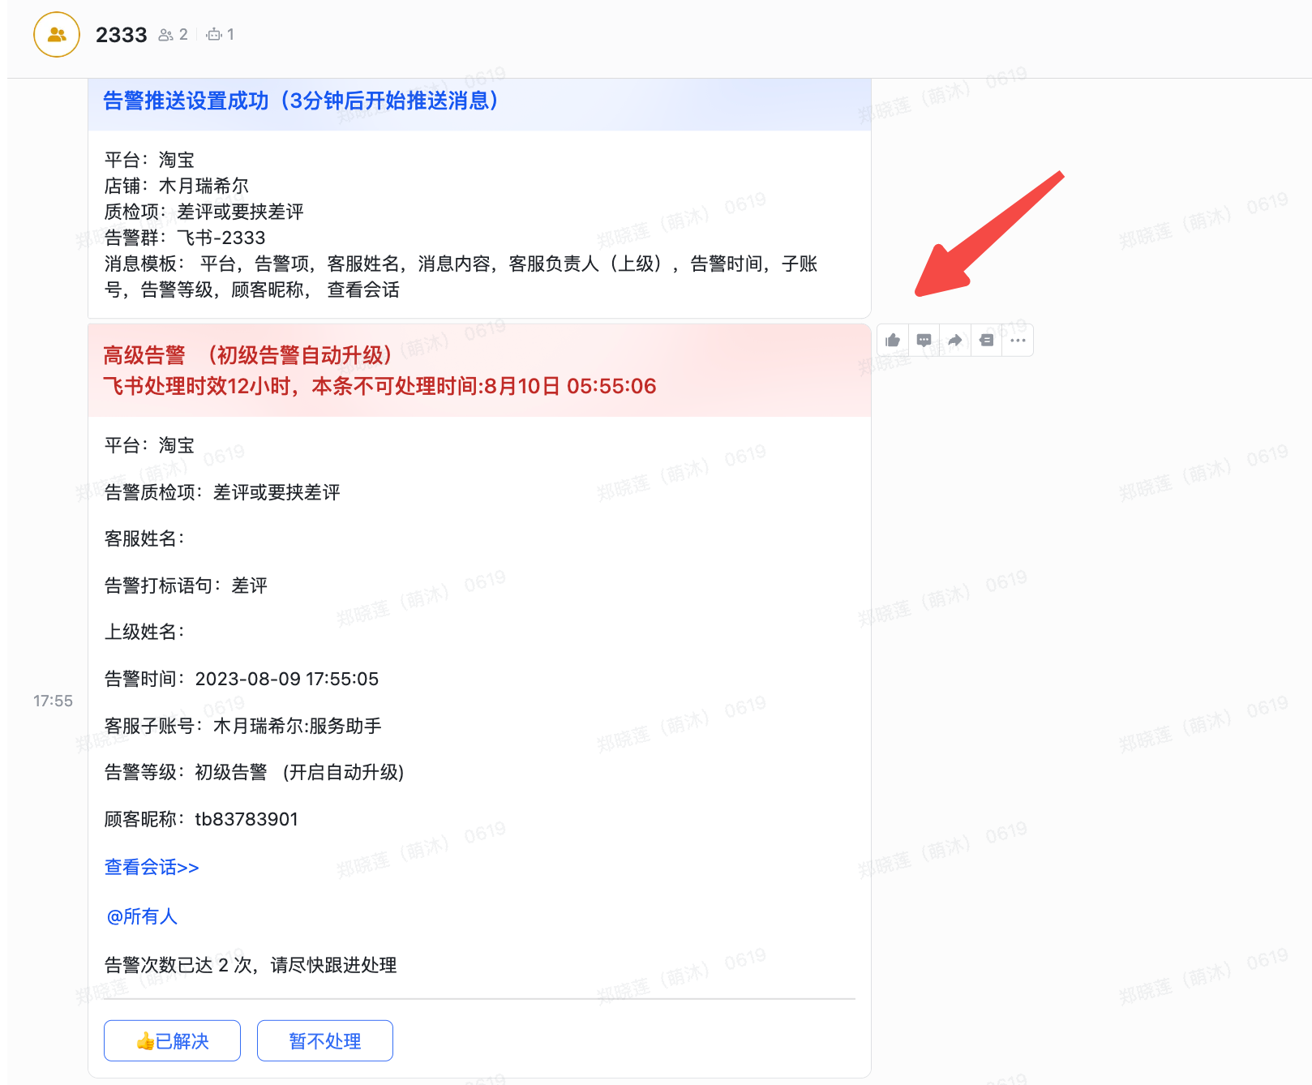Click the 已解决 button
1312x1085 pixels.
[x=172, y=1040]
